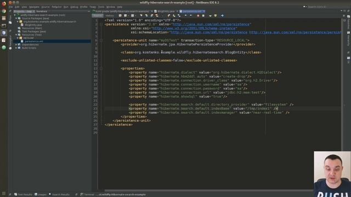Open the w3.org XMLSchema-instance link
Viewport: 351px width, 197px height.
tap(194, 28)
